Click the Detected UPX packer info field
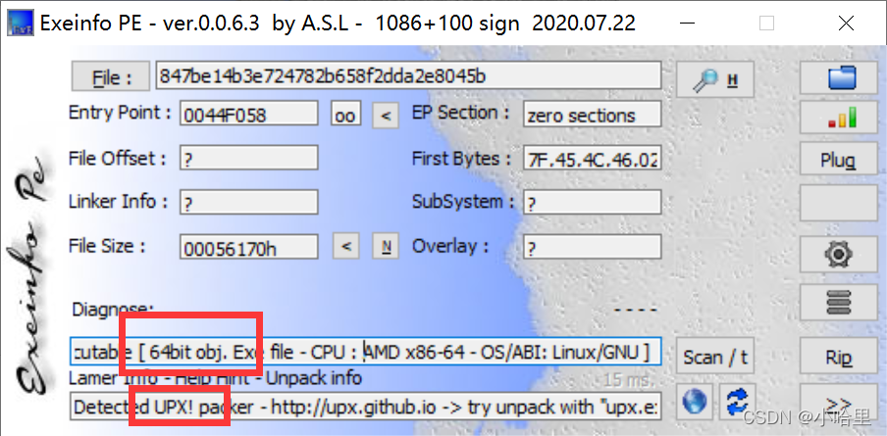The width and height of the screenshot is (887, 436). 365,406
